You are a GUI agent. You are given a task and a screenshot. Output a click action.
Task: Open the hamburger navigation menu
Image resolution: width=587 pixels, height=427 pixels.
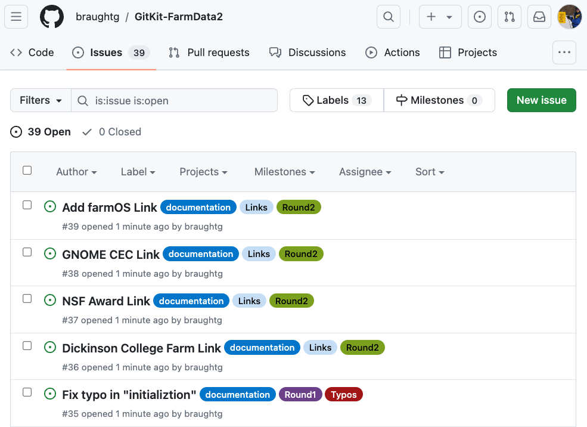(x=16, y=17)
